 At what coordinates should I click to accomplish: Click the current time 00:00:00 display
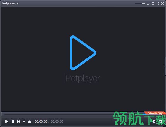(41, 121)
